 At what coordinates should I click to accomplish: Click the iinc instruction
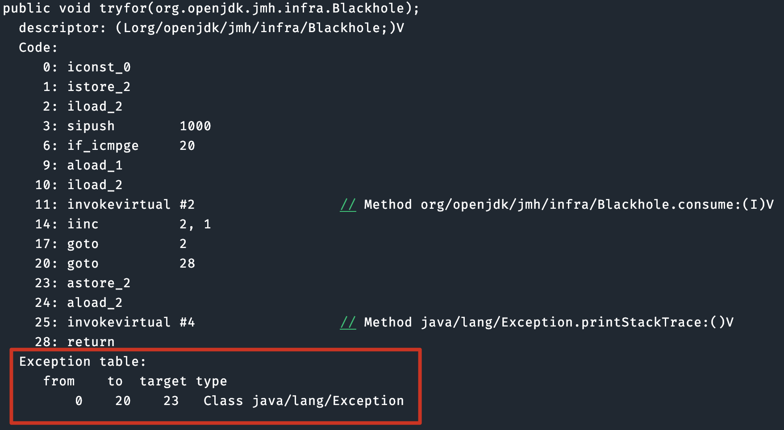click(x=83, y=224)
